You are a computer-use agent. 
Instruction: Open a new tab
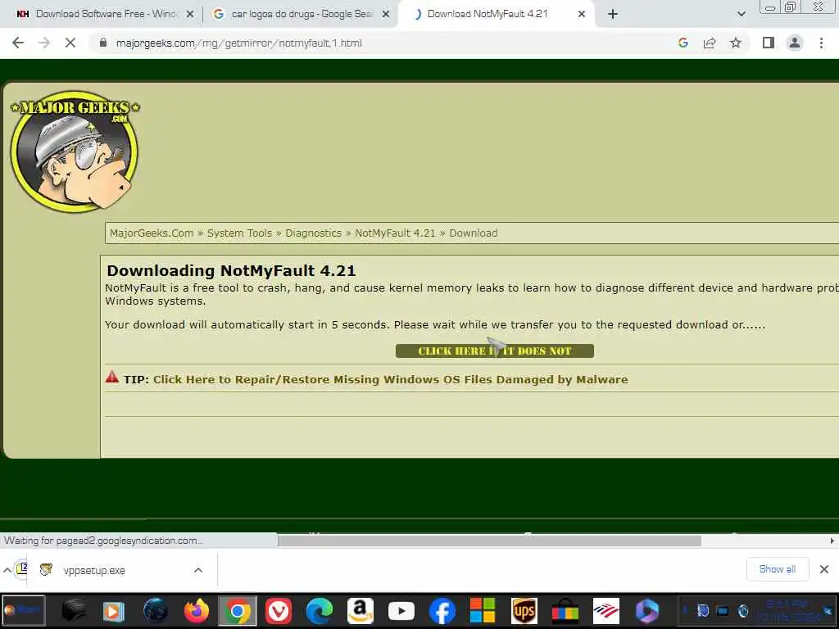coord(613,14)
